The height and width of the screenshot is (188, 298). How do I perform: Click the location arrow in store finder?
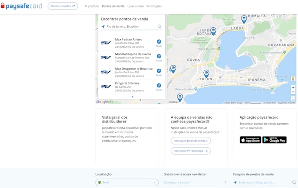coord(103,27)
